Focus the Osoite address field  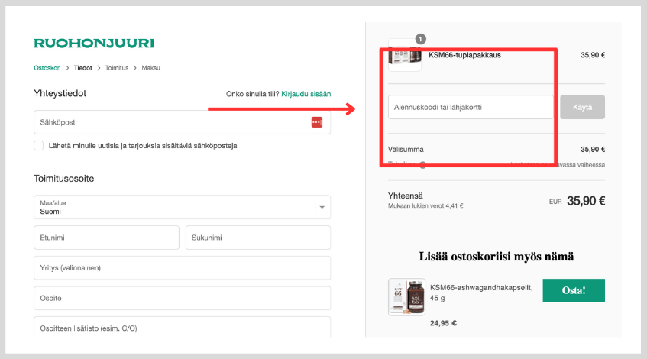(x=182, y=298)
